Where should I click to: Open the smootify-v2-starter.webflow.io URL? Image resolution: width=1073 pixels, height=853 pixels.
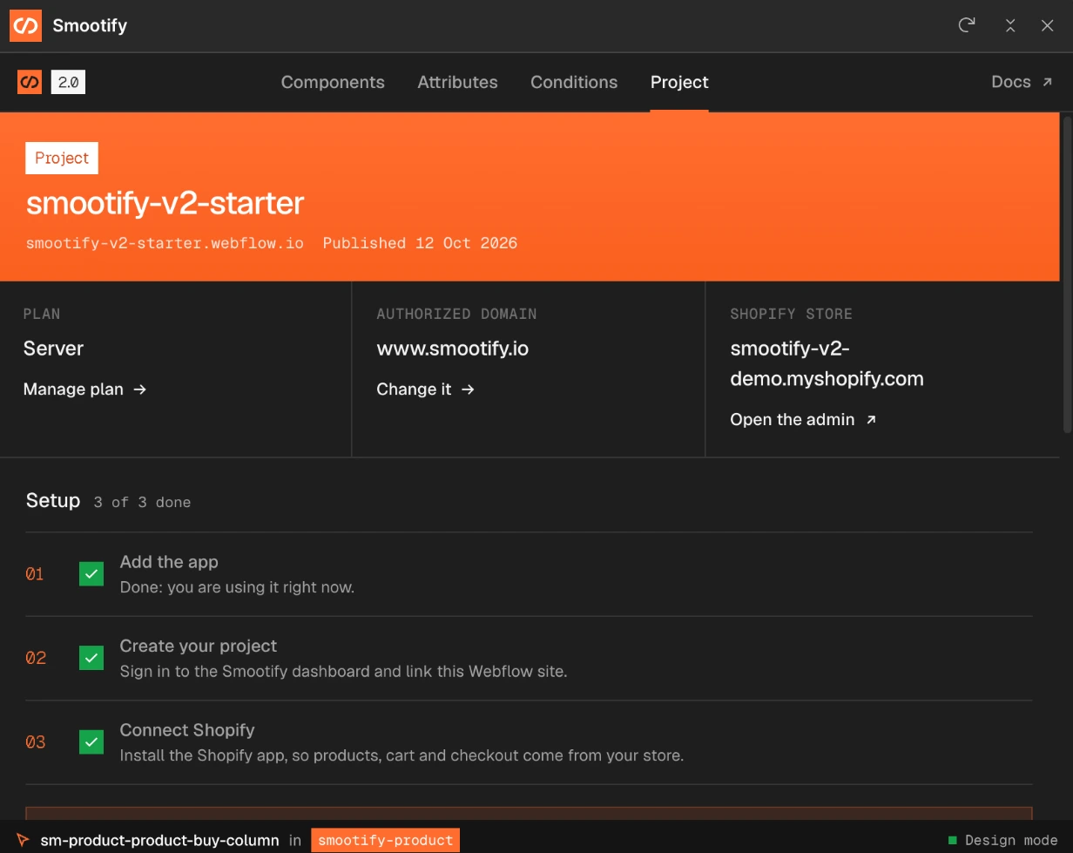165,243
